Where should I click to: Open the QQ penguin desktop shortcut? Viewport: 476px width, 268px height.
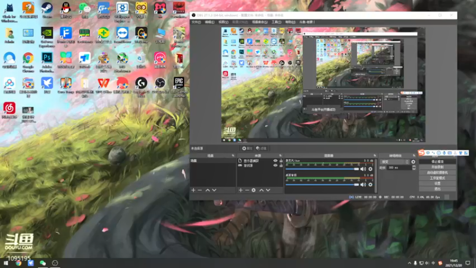click(x=66, y=10)
